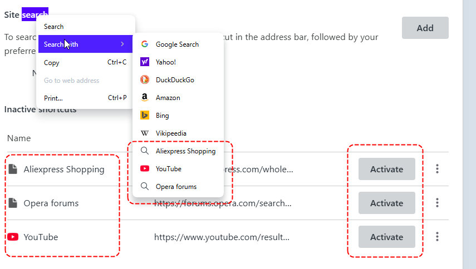Select YouTube from the search submenu
Image resolution: width=476 pixels, height=269 pixels.
pyautogui.click(x=178, y=168)
